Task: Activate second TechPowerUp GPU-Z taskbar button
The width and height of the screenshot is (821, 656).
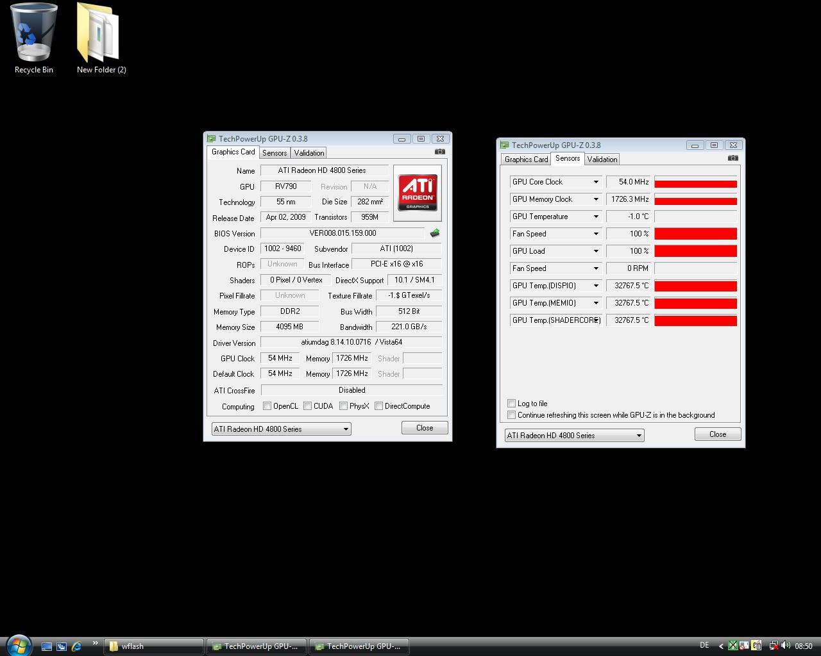Action: coord(359,646)
